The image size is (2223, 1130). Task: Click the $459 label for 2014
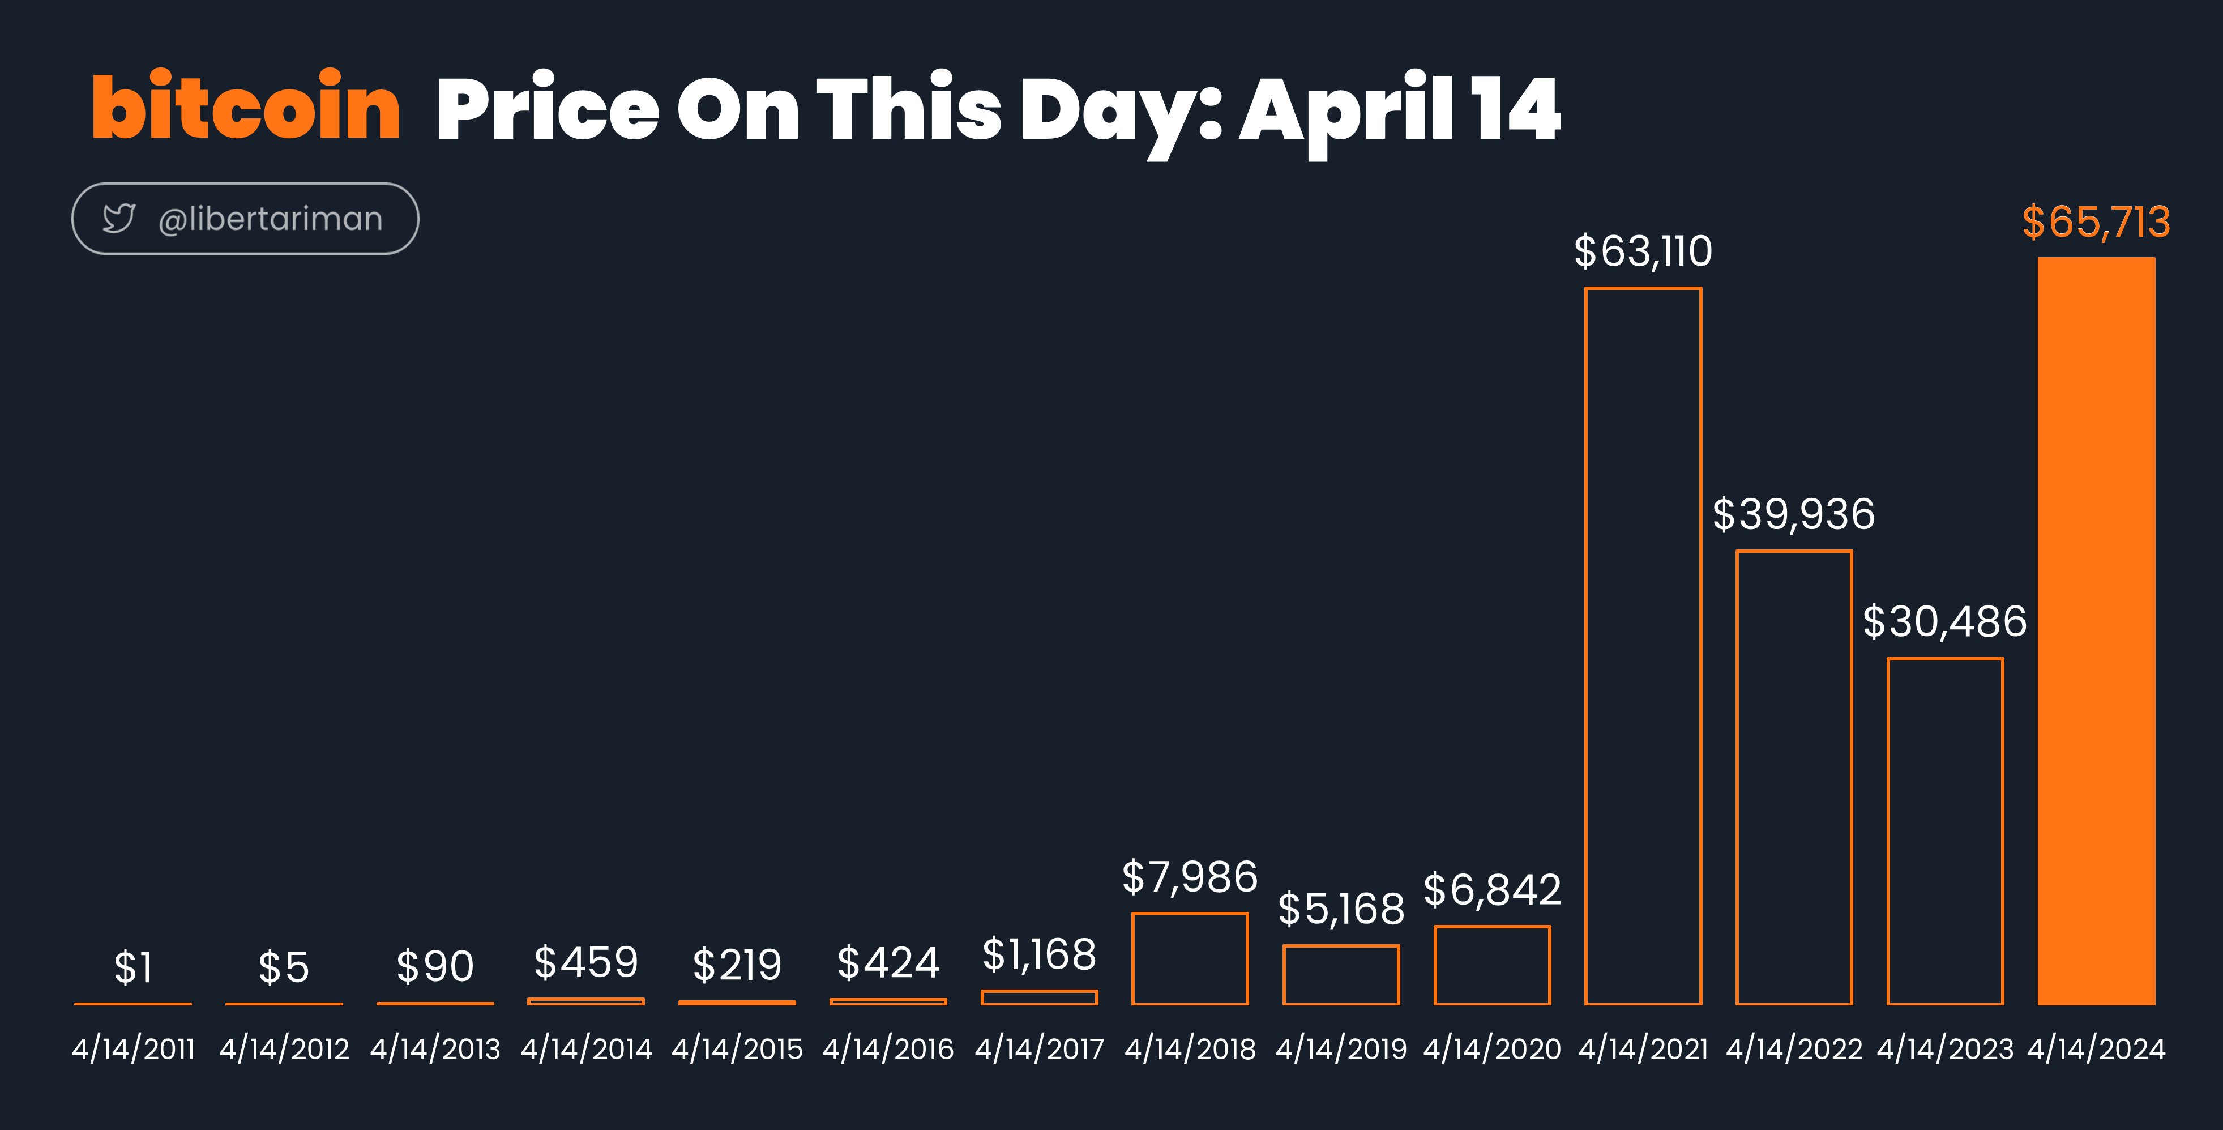pos(586,962)
